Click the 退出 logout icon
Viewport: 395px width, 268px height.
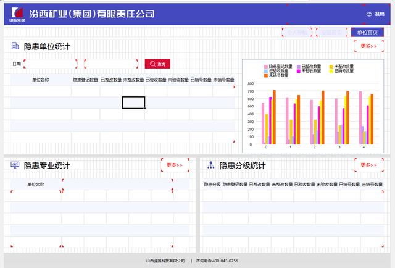[369, 14]
